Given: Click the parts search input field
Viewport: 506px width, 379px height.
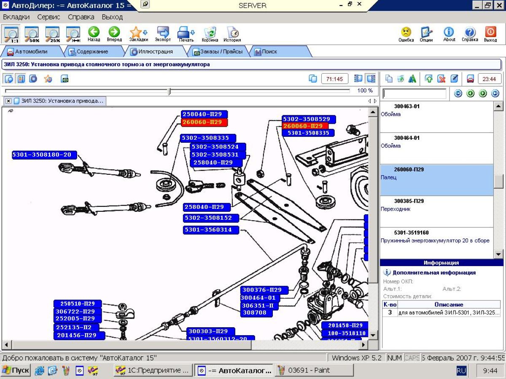Looking at the screenshot, I should pyautogui.click(x=414, y=93).
